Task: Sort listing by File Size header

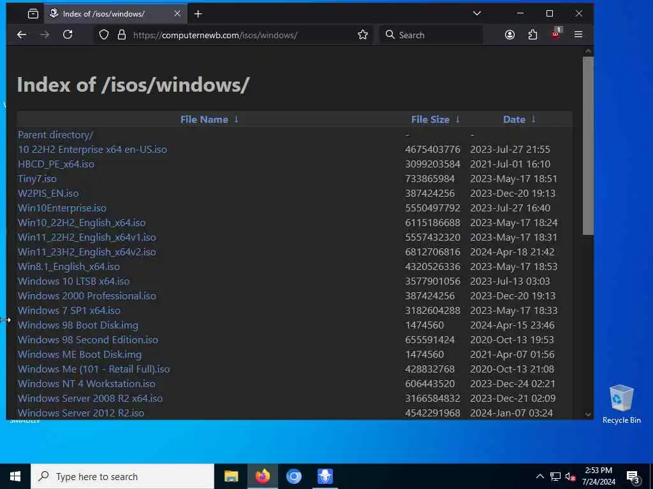Action: [x=430, y=119]
